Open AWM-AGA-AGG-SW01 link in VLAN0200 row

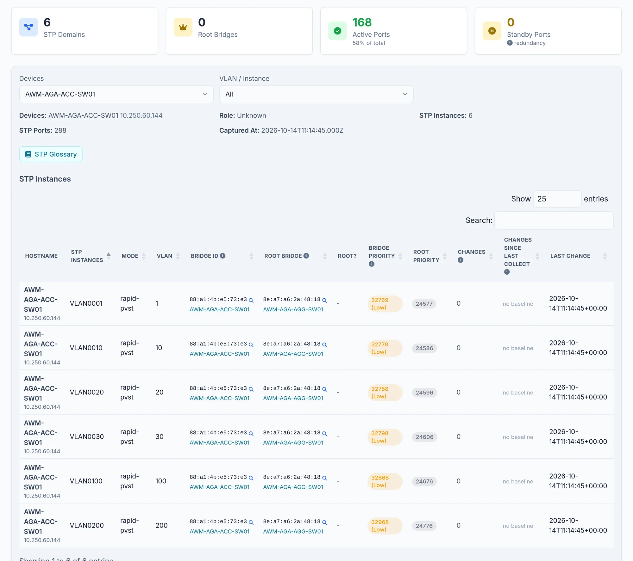point(293,532)
